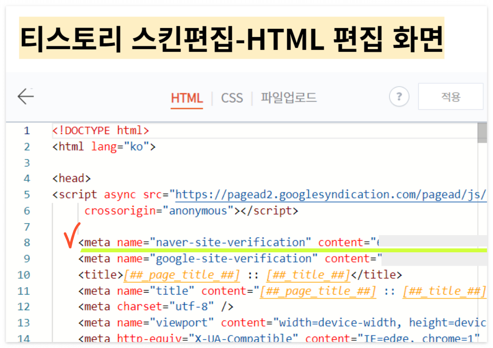Viewport: 493px width, 348px height.
Task: Select the <!DOCTYPE html> line
Action: [x=101, y=130]
